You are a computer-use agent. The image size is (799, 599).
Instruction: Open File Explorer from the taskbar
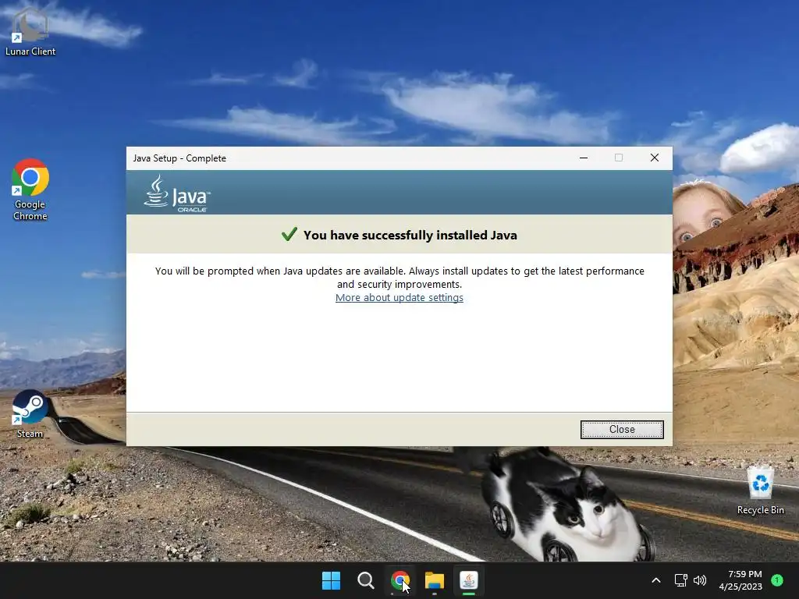pyautogui.click(x=434, y=580)
